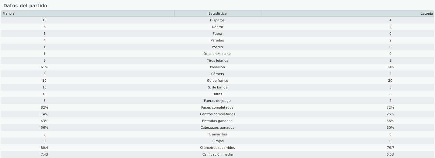Click the Letonia column header
This screenshot has width=435, height=158.
(x=348, y=13)
